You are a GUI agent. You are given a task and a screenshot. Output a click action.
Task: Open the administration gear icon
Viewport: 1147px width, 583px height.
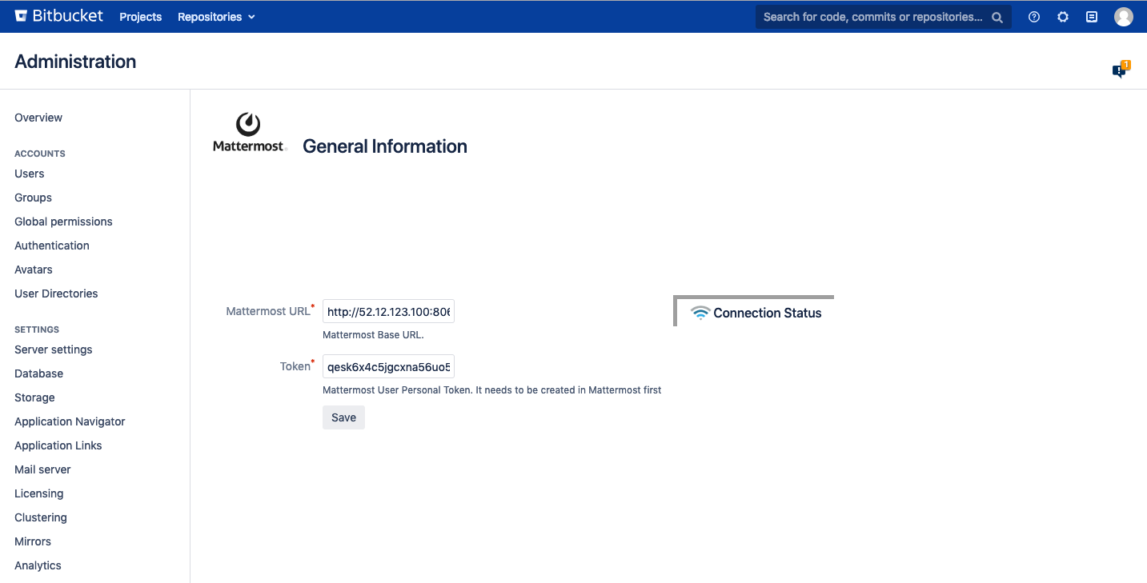[1063, 17]
